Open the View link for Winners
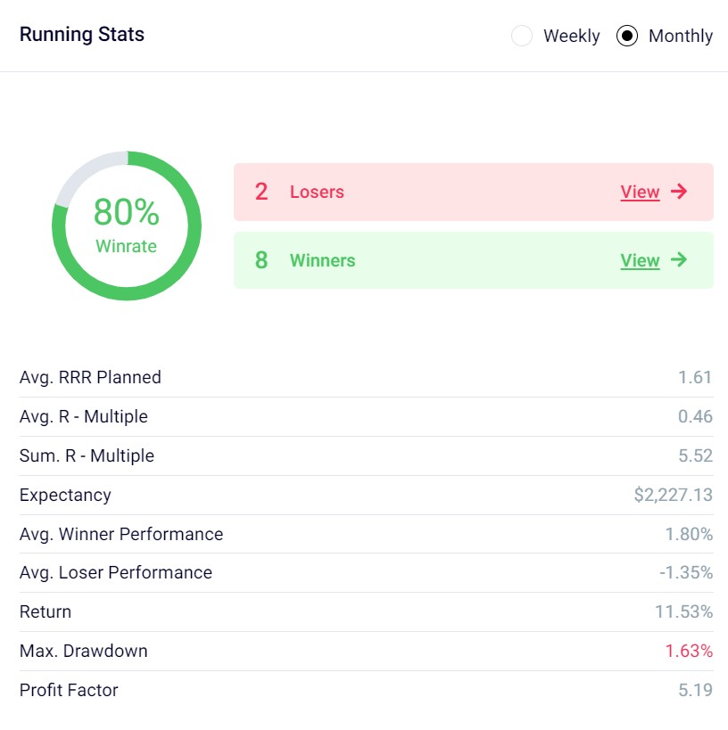This screenshot has height=730, width=728. [x=640, y=260]
